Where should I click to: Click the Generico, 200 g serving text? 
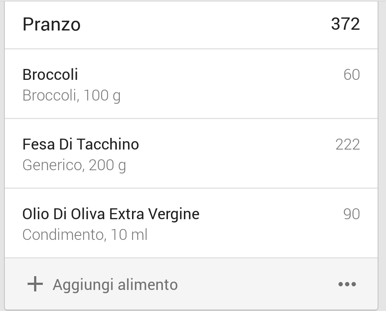click(74, 165)
